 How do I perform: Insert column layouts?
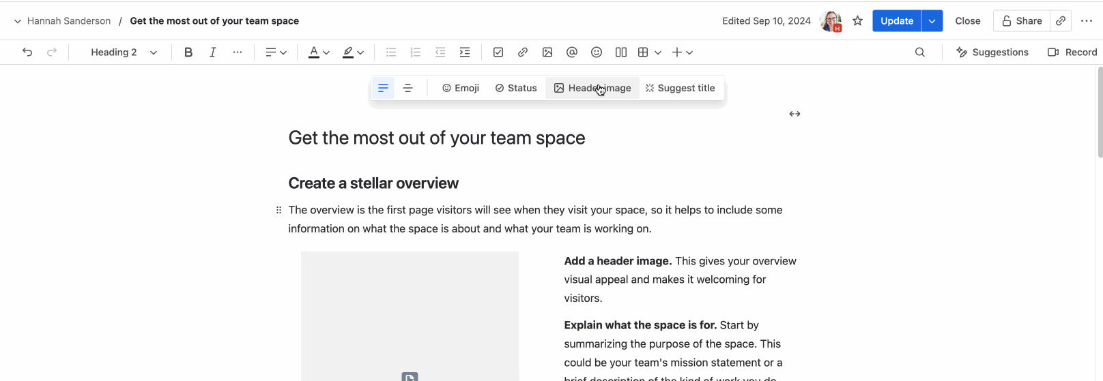click(621, 52)
